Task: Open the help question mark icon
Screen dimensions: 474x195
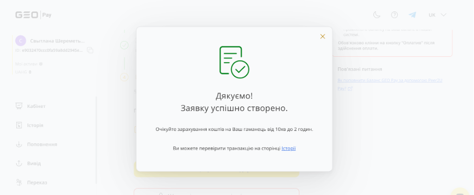Action: coord(394,15)
